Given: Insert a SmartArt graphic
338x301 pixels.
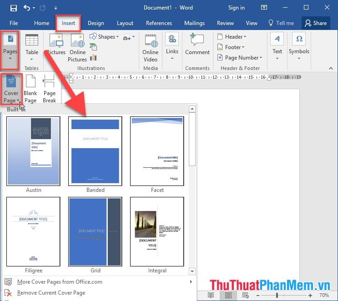Looking at the screenshot, I should 93,47.
